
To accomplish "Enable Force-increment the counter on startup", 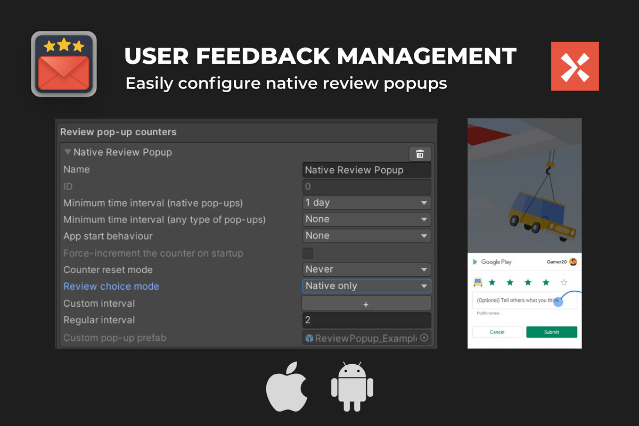I will (x=307, y=253).
